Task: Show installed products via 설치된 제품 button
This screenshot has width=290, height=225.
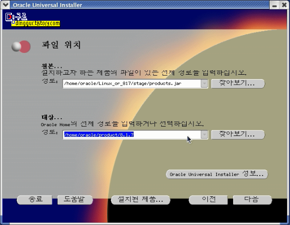Action: [141, 200]
